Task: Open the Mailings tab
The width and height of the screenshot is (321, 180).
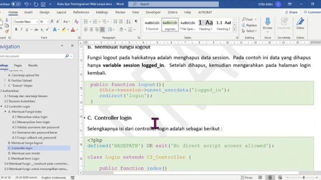Action: (x=102, y=12)
